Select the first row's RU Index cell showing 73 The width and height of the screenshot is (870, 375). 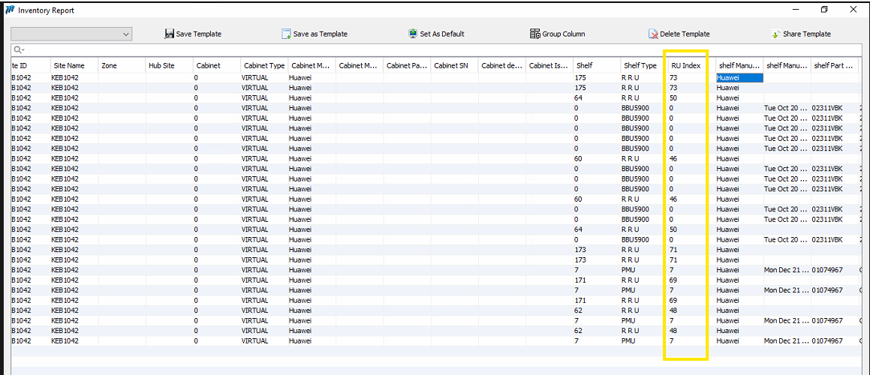pos(685,77)
